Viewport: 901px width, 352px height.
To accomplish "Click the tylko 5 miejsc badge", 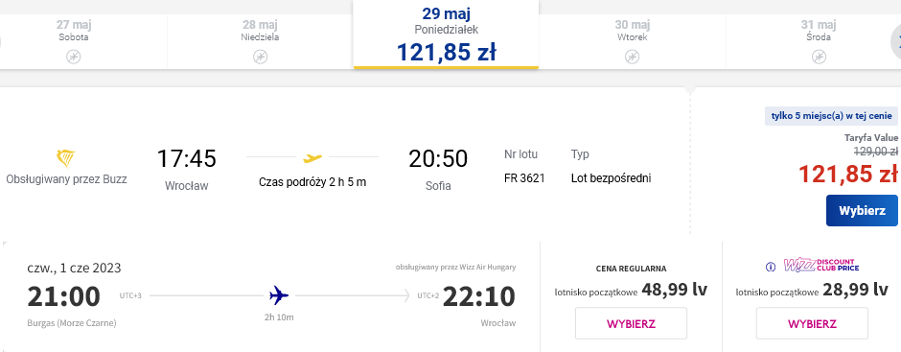I will [x=831, y=116].
